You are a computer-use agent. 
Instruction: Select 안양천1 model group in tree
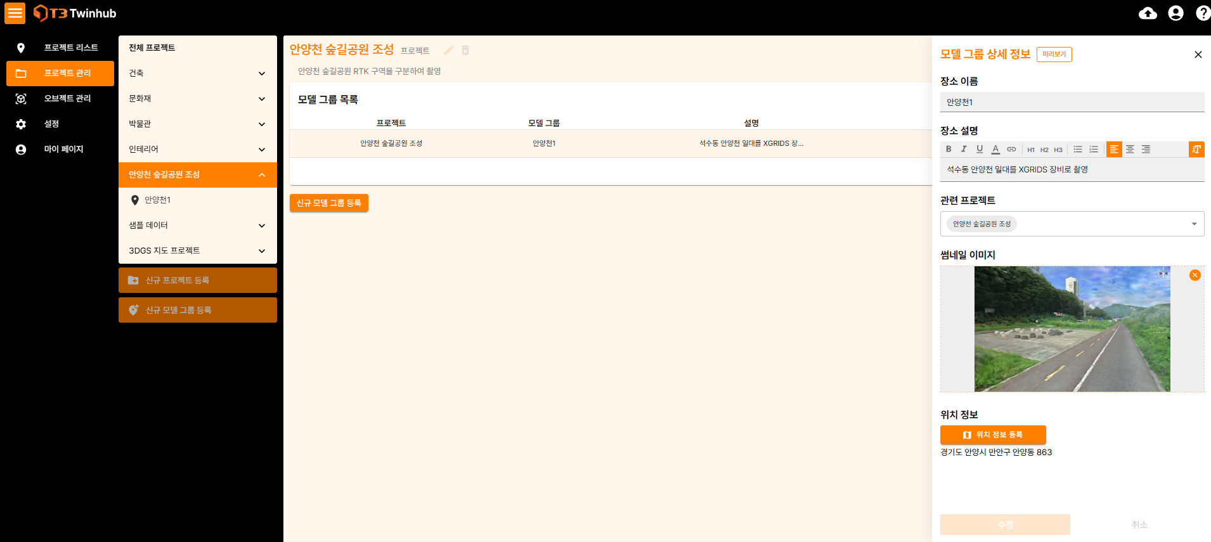198,200
